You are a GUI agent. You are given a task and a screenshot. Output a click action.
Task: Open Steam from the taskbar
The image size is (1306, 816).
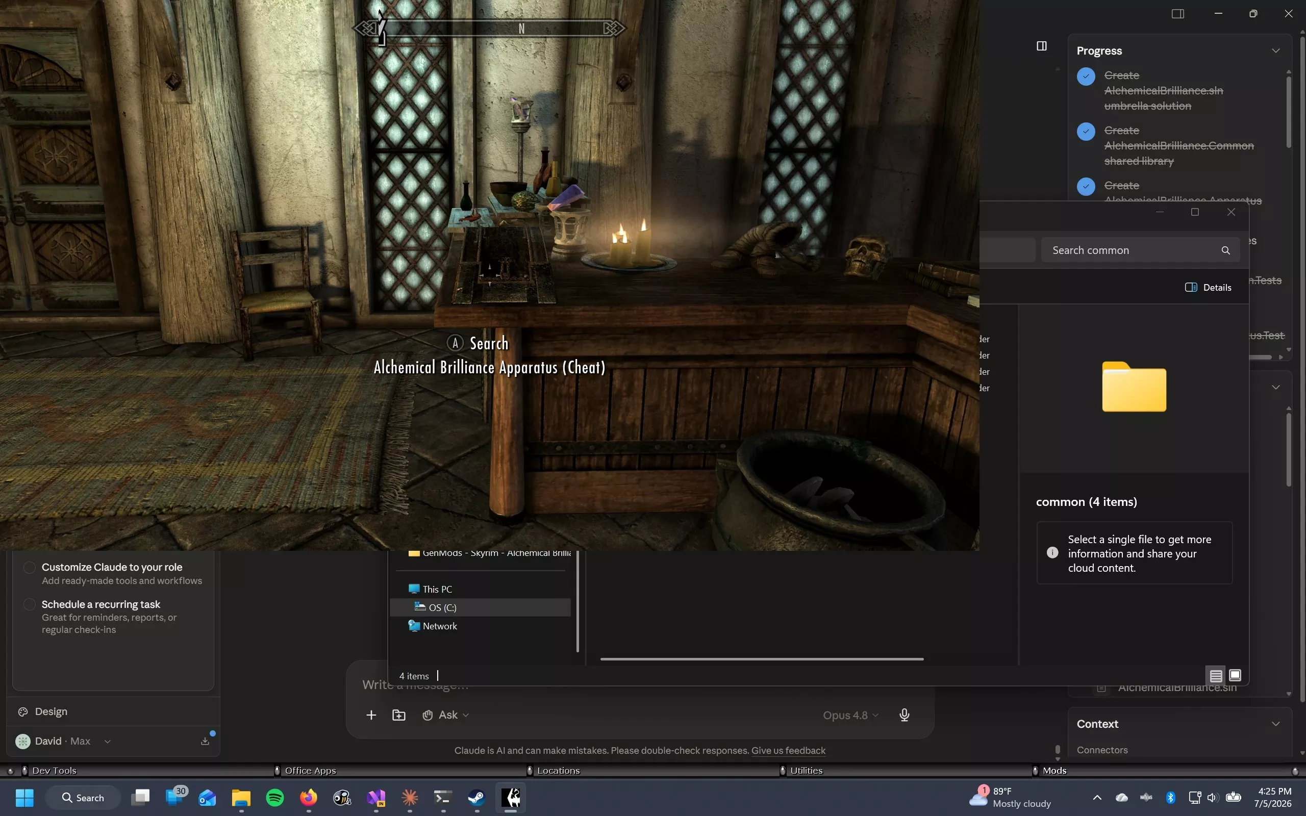[x=476, y=797]
